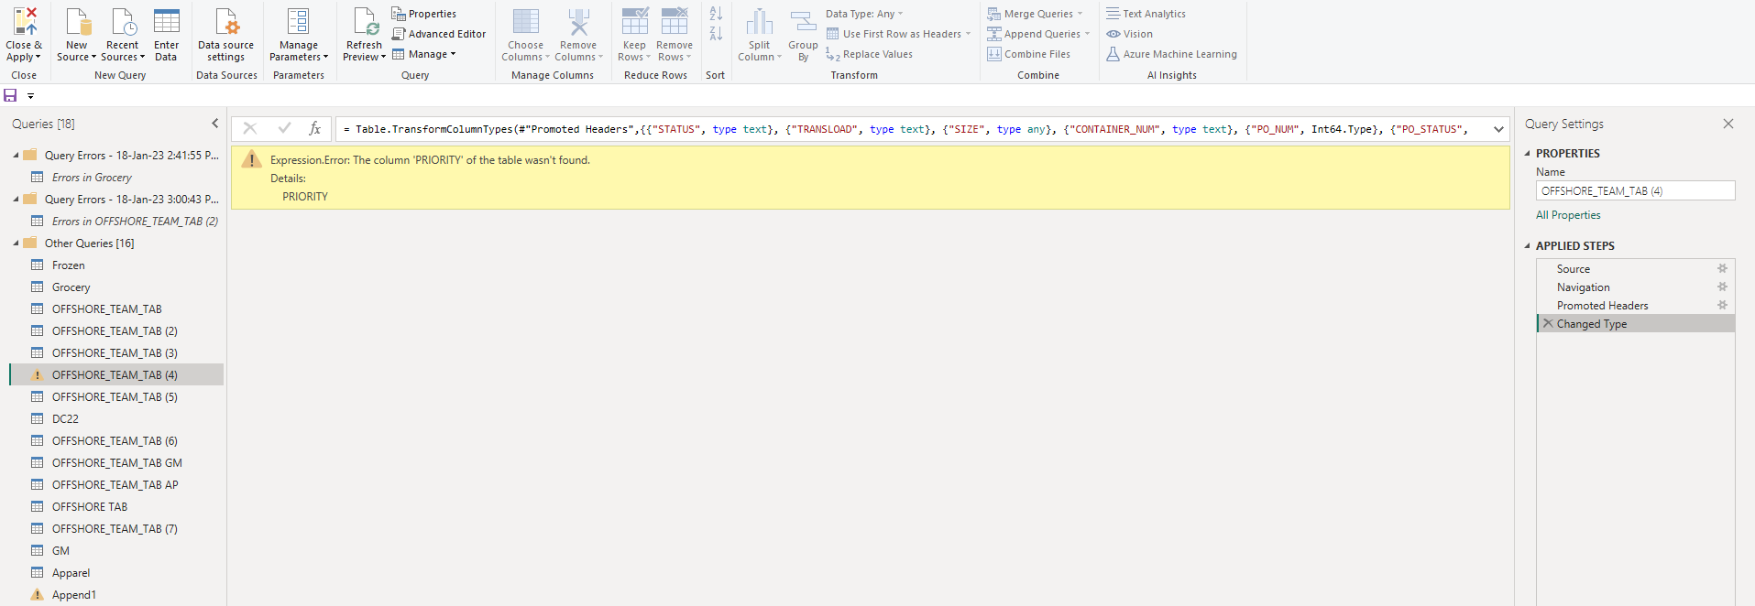Open the Advanced Editor

click(x=439, y=34)
